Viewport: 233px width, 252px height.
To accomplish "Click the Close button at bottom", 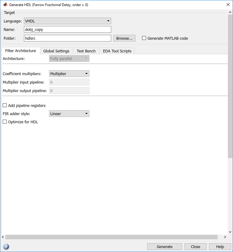I will click(195, 247).
